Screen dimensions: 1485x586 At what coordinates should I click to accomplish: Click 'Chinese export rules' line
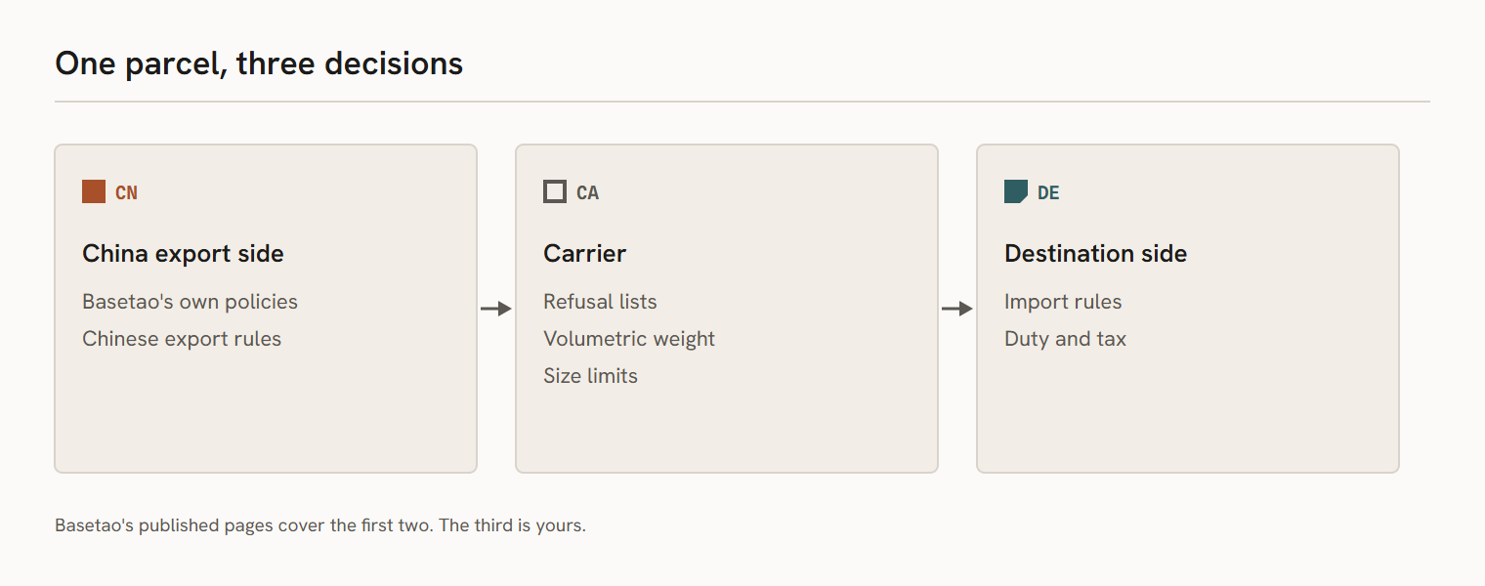tap(182, 339)
